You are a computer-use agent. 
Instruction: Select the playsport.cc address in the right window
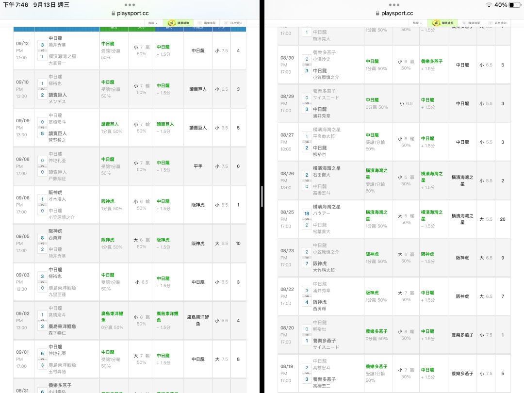397,14
